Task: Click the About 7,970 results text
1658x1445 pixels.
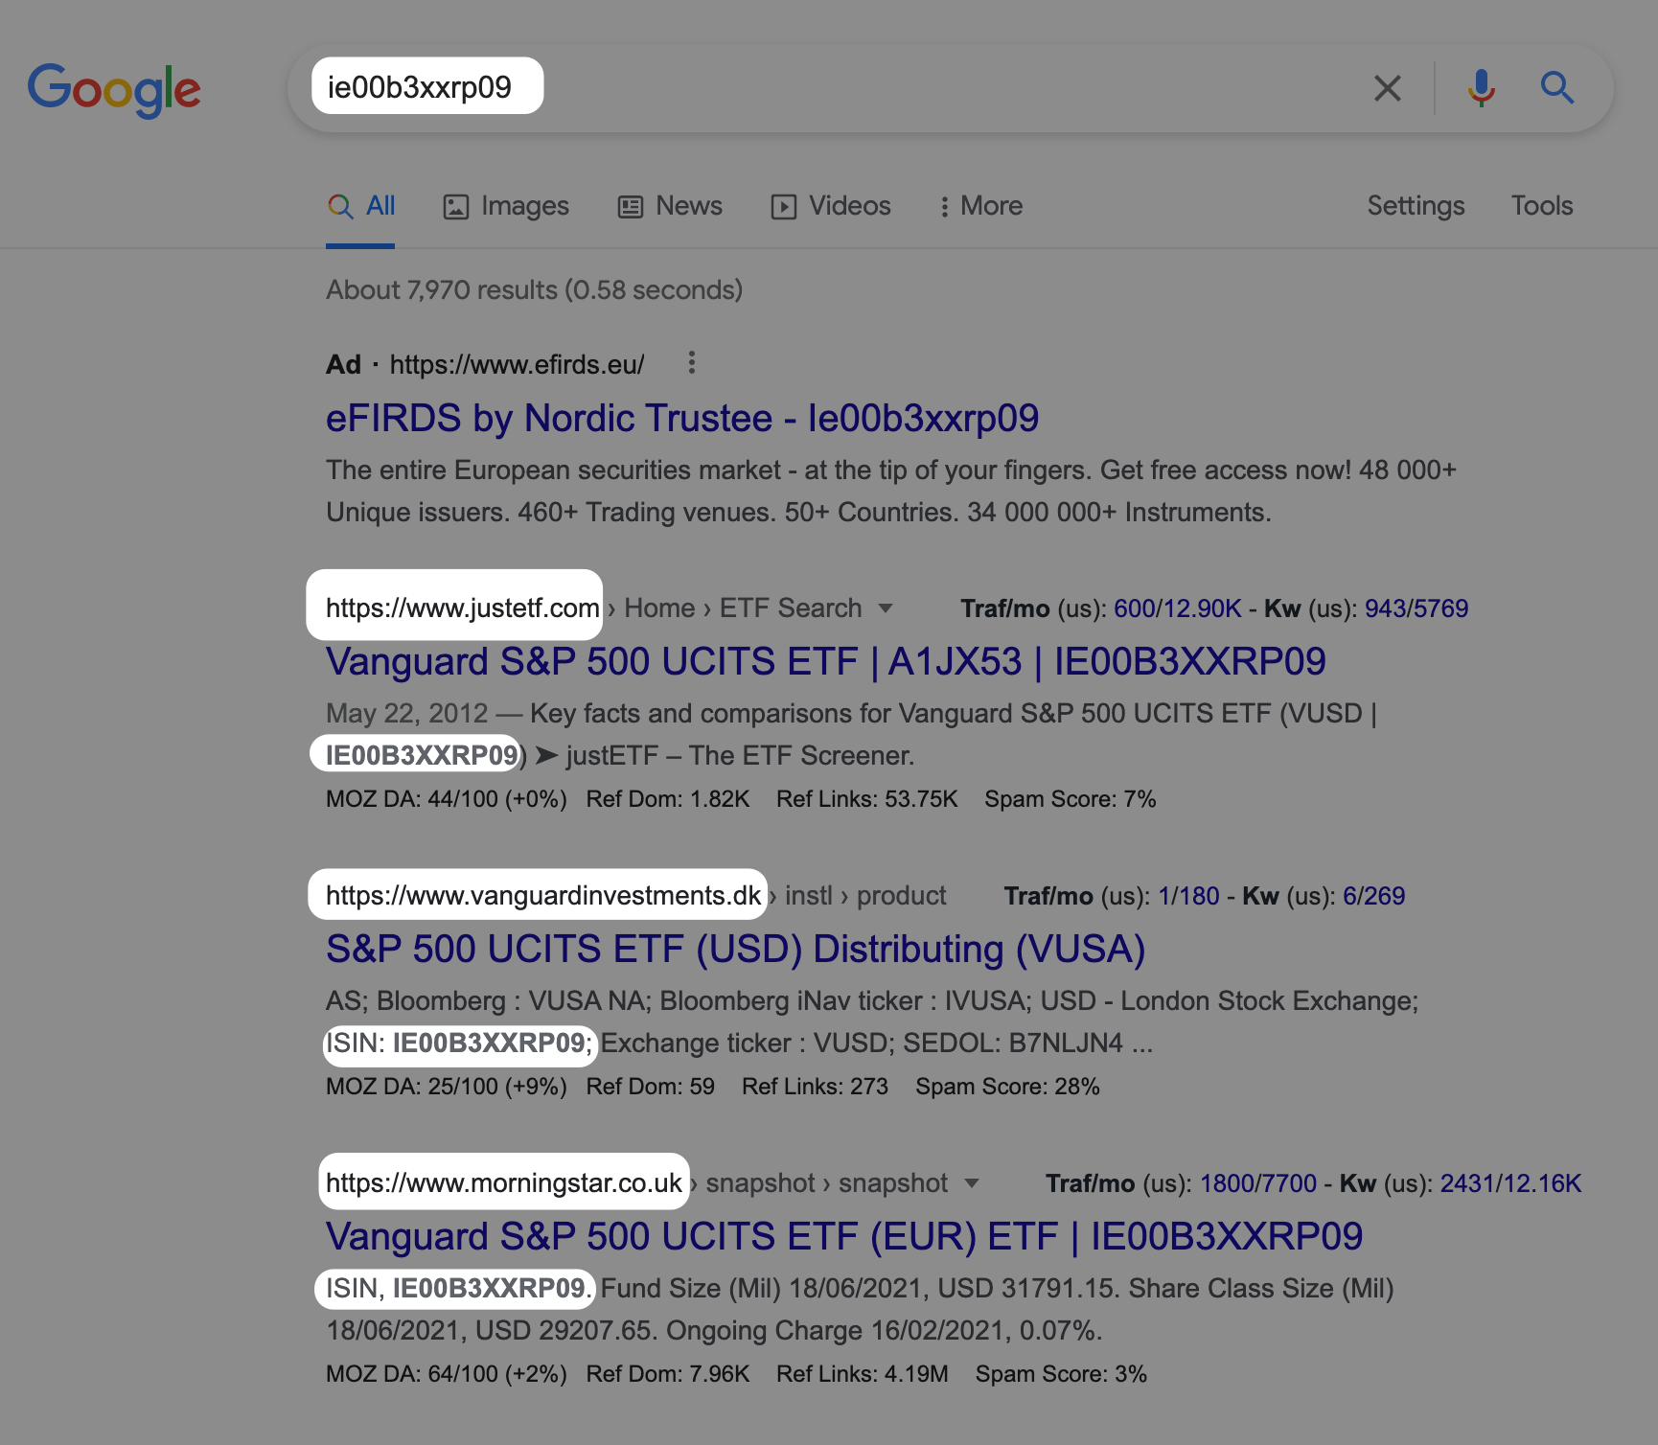Action: 535,290
